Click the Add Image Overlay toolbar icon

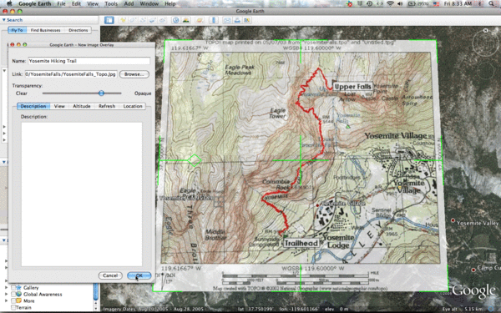pos(153,20)
